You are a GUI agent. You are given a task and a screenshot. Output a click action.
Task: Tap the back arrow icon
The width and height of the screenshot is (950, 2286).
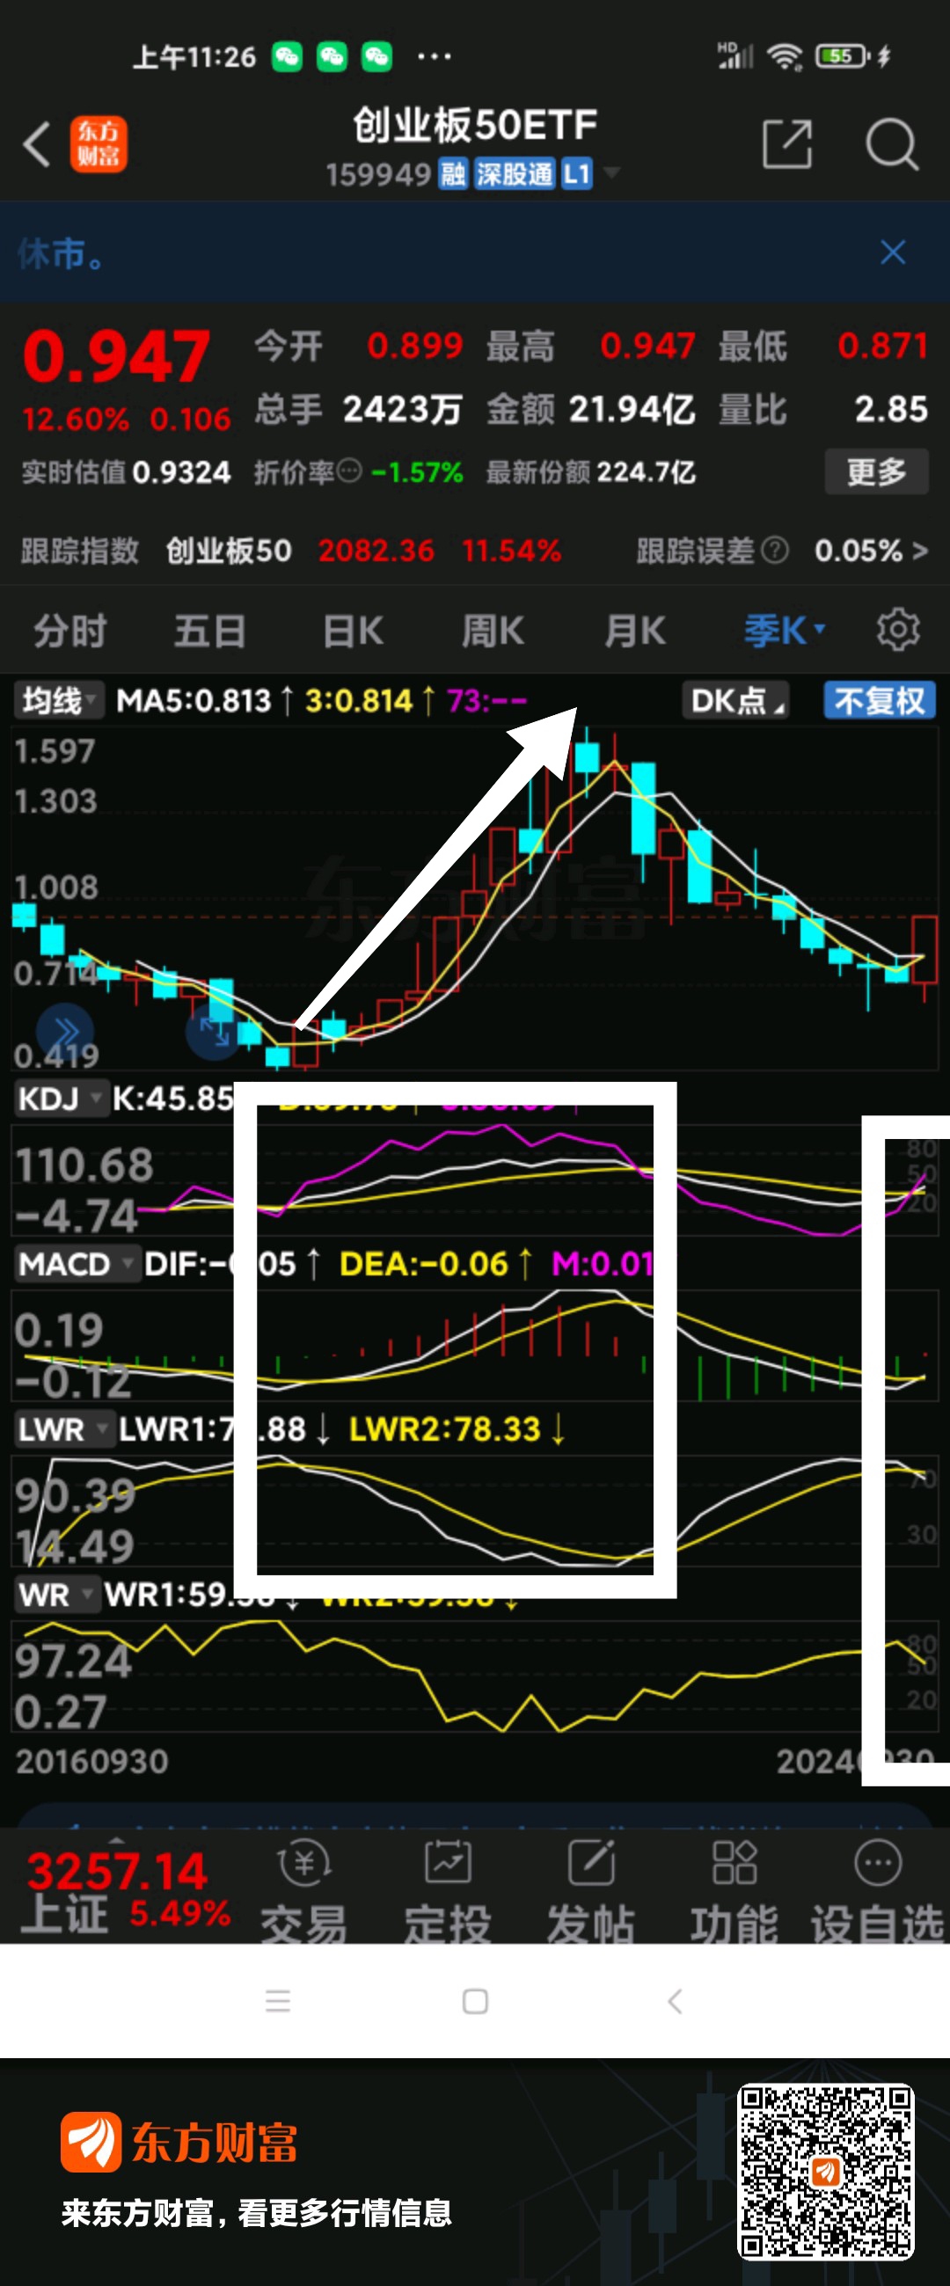(37, 143)
